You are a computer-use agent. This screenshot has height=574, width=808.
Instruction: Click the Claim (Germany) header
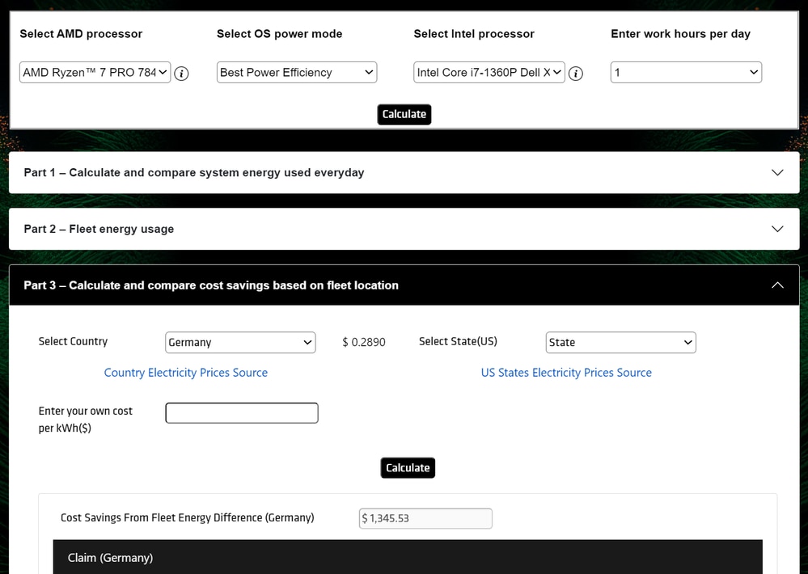point(408,557)
